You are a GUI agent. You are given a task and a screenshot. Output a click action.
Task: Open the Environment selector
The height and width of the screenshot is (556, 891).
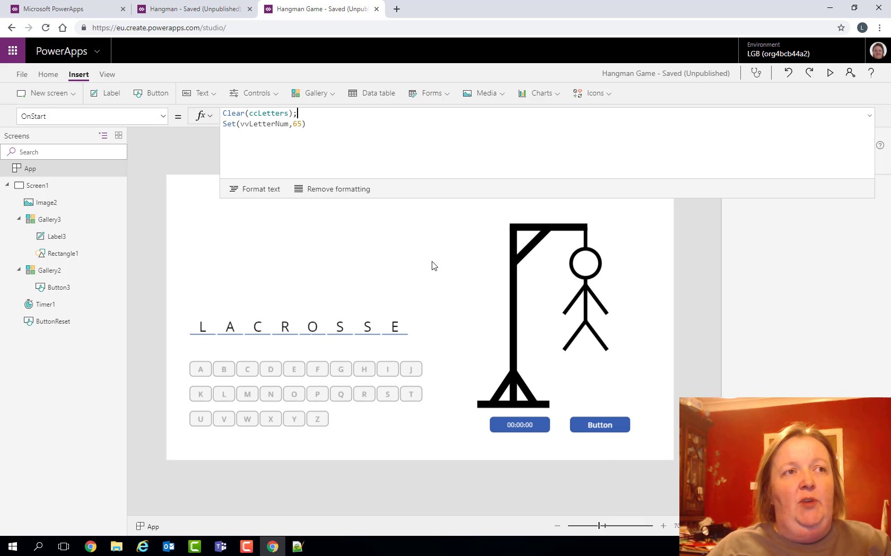click(801, 50)
